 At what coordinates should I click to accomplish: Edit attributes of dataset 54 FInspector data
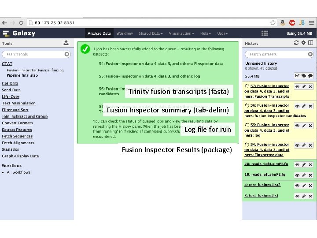pos(304,145)
